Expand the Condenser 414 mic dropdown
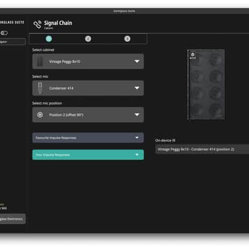Screen dimensions: 249x249 [88, 88]
